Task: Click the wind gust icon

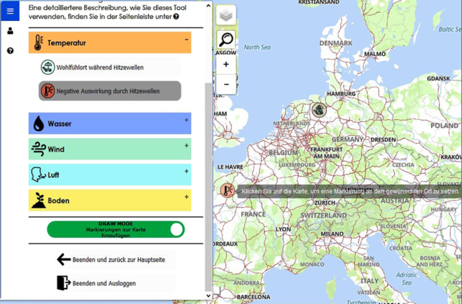Action: [38, 149]
